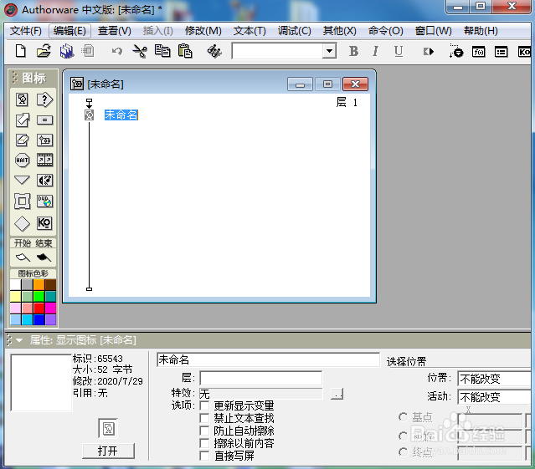Open the 位置 dropdown

494,379
